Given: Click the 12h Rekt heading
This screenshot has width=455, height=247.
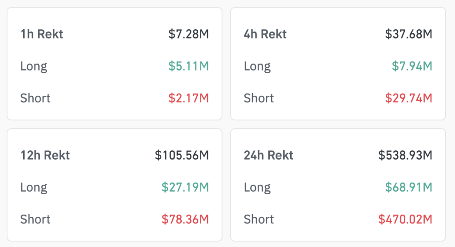Looking at the screenshot, I should (45, 155).
